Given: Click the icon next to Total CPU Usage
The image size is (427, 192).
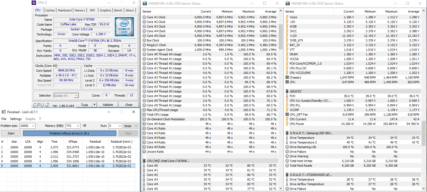Looking at the screenshot, I should [144, 115].
